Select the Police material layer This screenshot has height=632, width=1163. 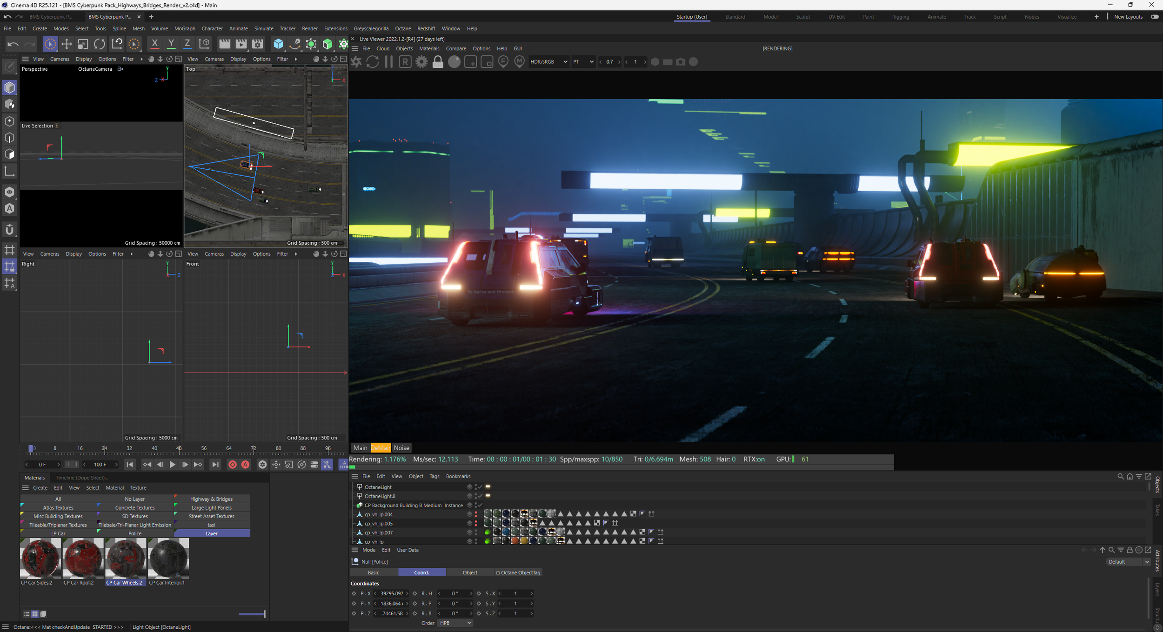(135, 533)
